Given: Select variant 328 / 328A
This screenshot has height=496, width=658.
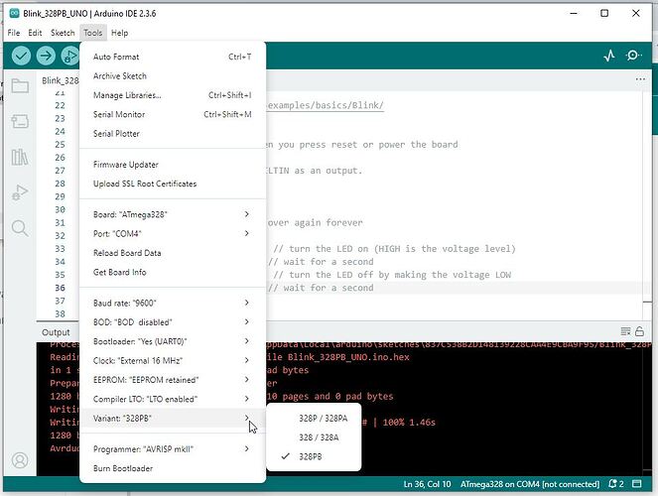Looking at the screenshot, I should click(x=314, y=437).
